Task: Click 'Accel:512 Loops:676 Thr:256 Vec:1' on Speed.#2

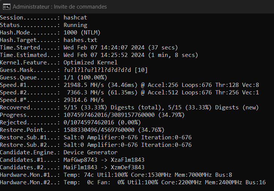Action: pos(203,93)
